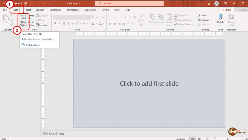Click the Copy icon
248x140 pixels.
(x=11, y=20)
